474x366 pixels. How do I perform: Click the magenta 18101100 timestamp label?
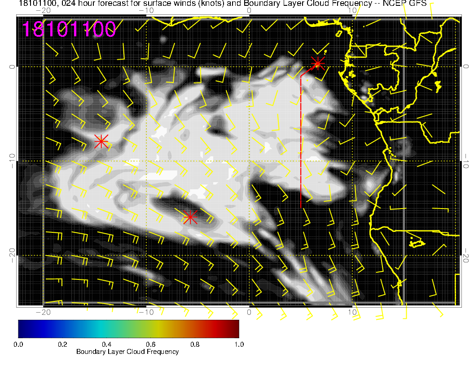(x=69, y=29)
